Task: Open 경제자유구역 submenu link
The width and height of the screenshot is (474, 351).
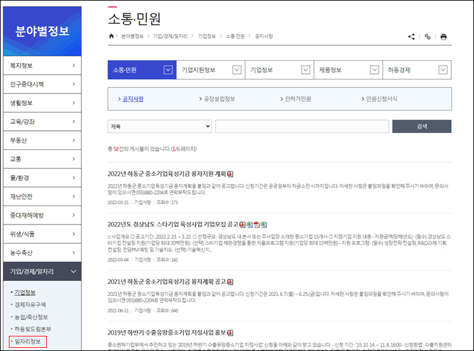Action: pos(30,305)
